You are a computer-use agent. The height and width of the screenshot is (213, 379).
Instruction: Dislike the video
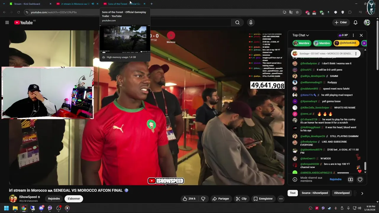pyautogui.click(x=203, y=199)
